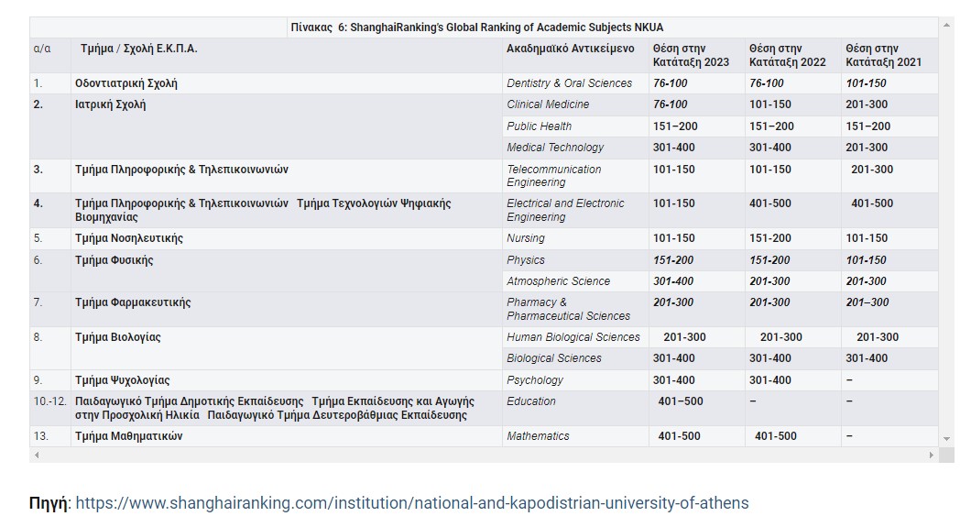Click the vertical scrollbar track beside the table
The height and width of the screenshot is (527, 971).
point(947,229)
